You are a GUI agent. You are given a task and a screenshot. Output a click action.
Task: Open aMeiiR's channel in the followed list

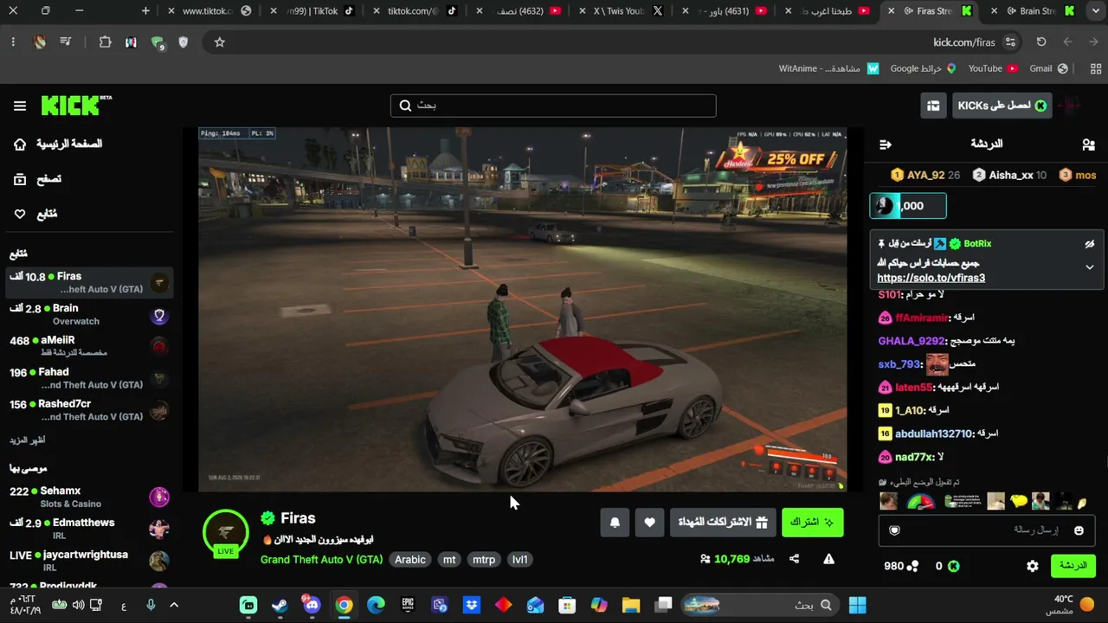[90, 346]
